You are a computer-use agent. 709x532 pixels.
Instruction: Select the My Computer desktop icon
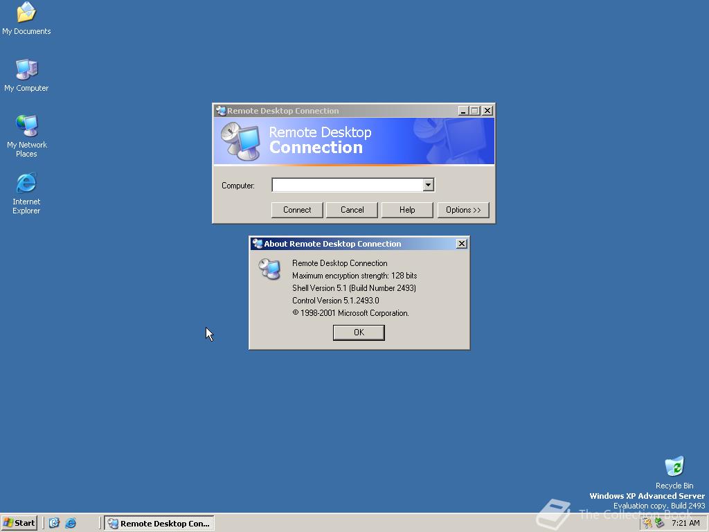[x=26, y=75]
